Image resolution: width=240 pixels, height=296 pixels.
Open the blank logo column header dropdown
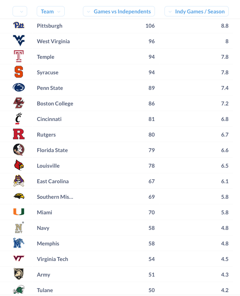point(20,12)
